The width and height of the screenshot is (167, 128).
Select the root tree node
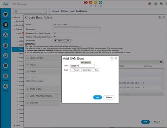[x=19, y=33]
